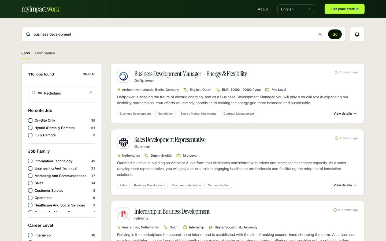Run the search with Go button
The width and height of the screenshot is (386, 241).
335,34
